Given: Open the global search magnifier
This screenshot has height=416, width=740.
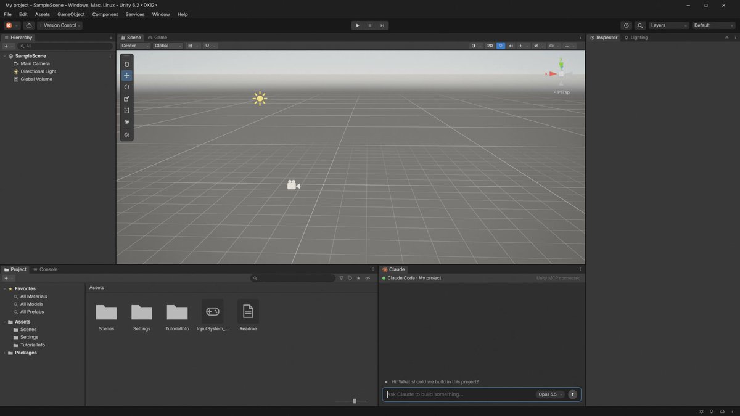Looking at the screenshot, I should pos(640,25).
